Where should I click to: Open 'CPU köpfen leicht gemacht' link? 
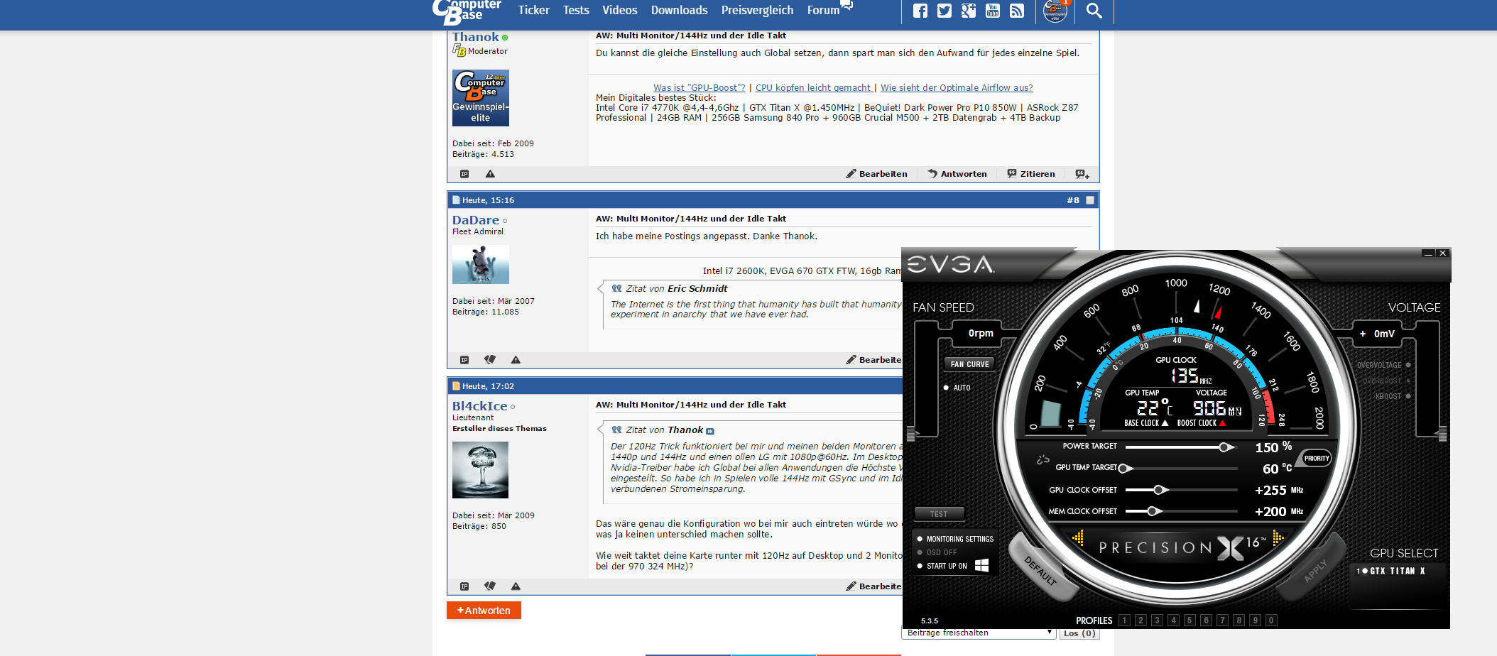(x=814, y=88)
